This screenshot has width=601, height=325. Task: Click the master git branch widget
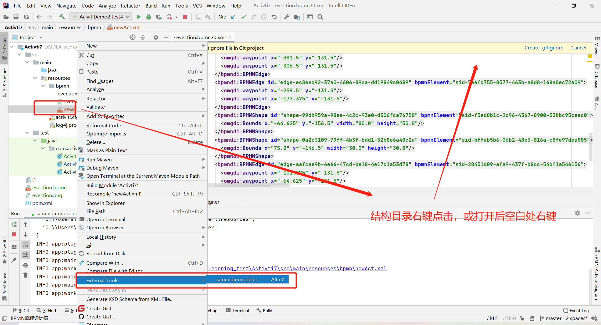(551, 318)
